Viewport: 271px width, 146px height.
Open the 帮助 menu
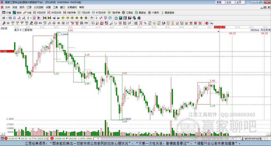[x=82, y=7]
